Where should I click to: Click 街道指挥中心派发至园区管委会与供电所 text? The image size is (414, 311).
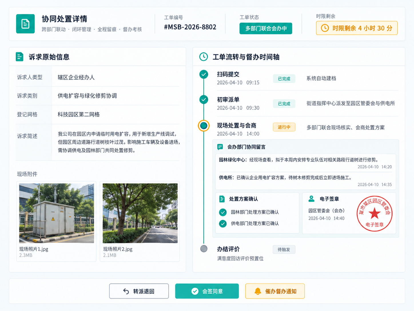[x=351, y=103]
